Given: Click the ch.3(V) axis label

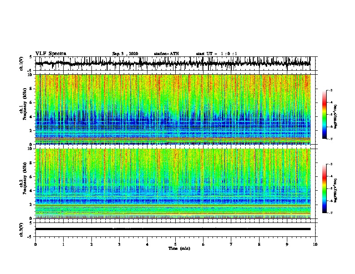Looking at the screenshot, I should (22, 230).
